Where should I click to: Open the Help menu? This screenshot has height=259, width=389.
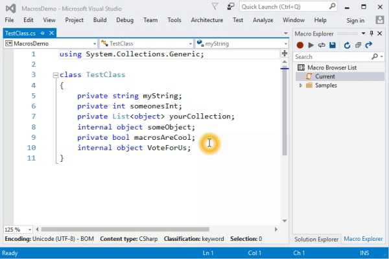pyautogui.click(x=320, y=20)
